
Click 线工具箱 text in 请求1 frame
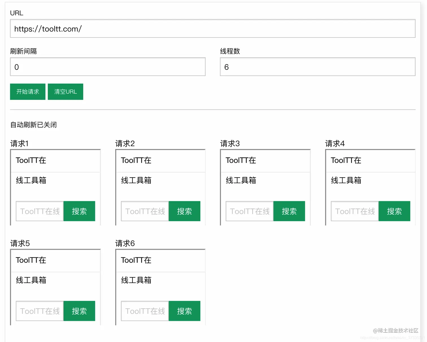(x=31, y=180)
